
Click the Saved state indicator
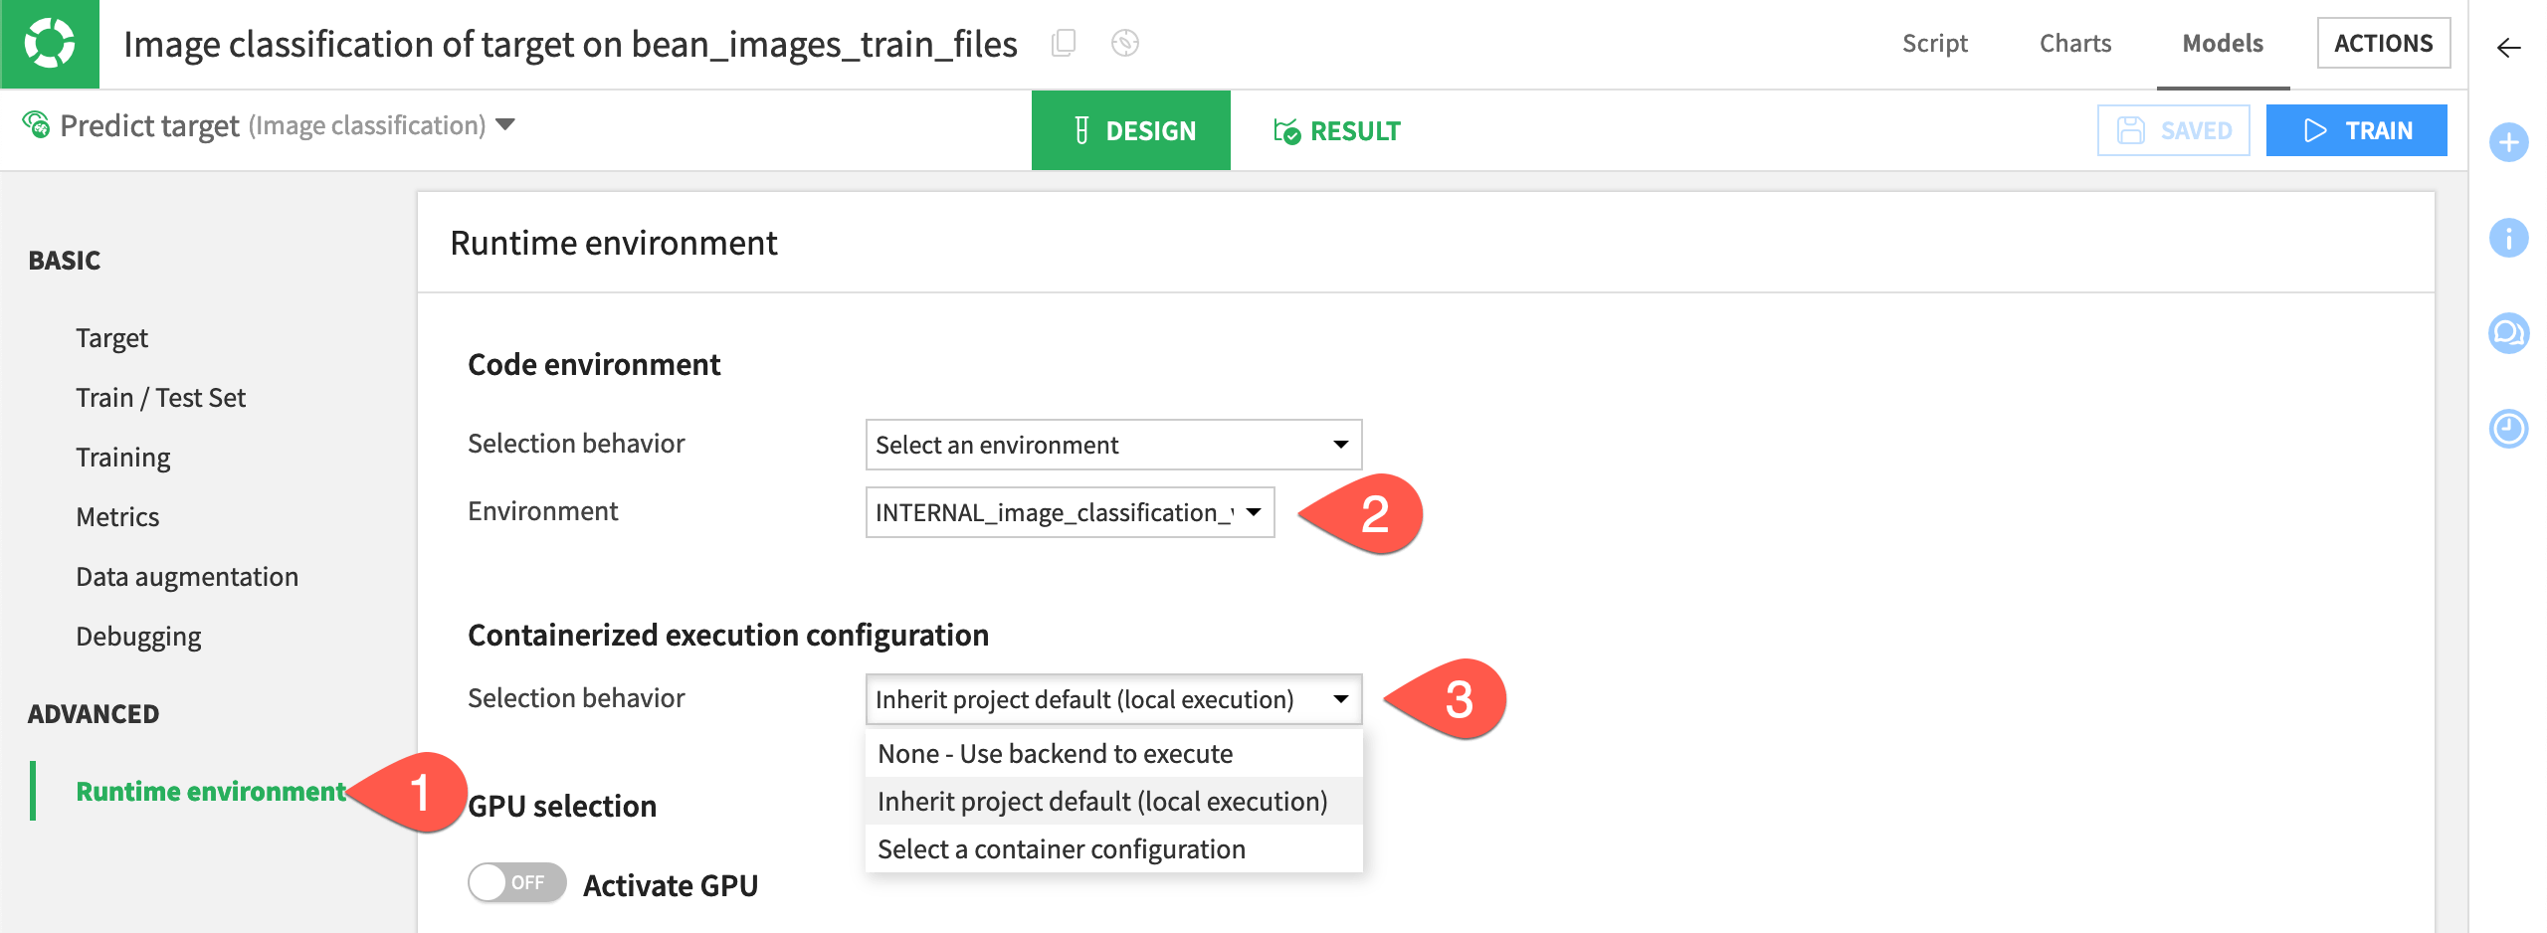click(x=2174, y=129)
